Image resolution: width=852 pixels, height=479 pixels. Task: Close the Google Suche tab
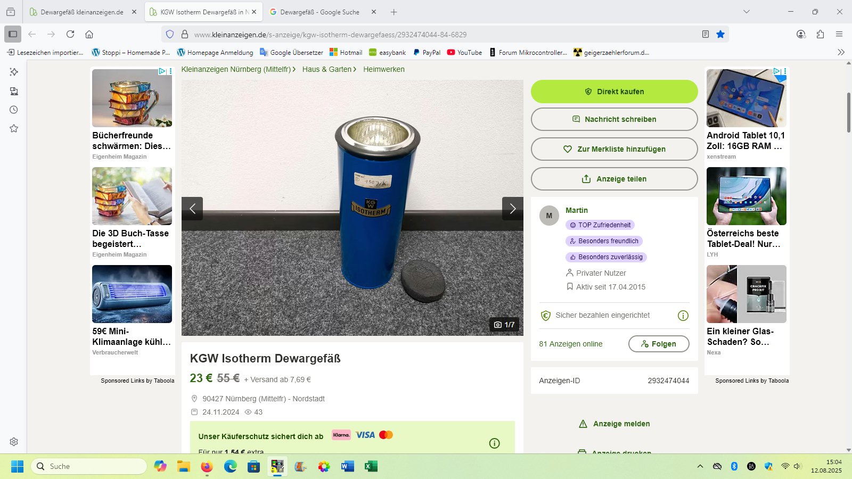(373, 12)
